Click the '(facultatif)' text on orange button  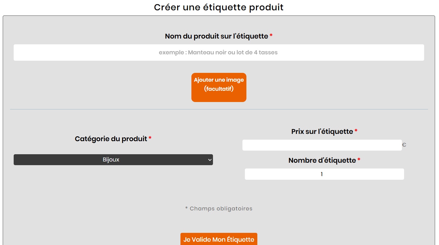coord(219,89)
